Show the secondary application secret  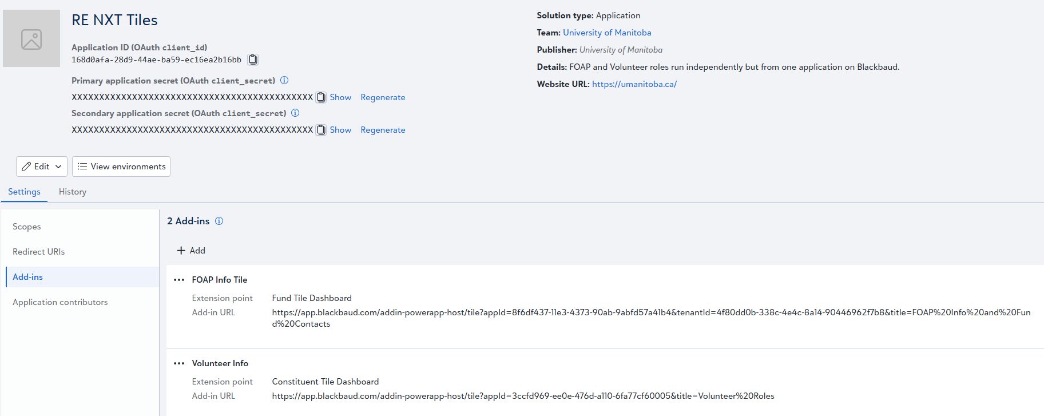point(340,130)
